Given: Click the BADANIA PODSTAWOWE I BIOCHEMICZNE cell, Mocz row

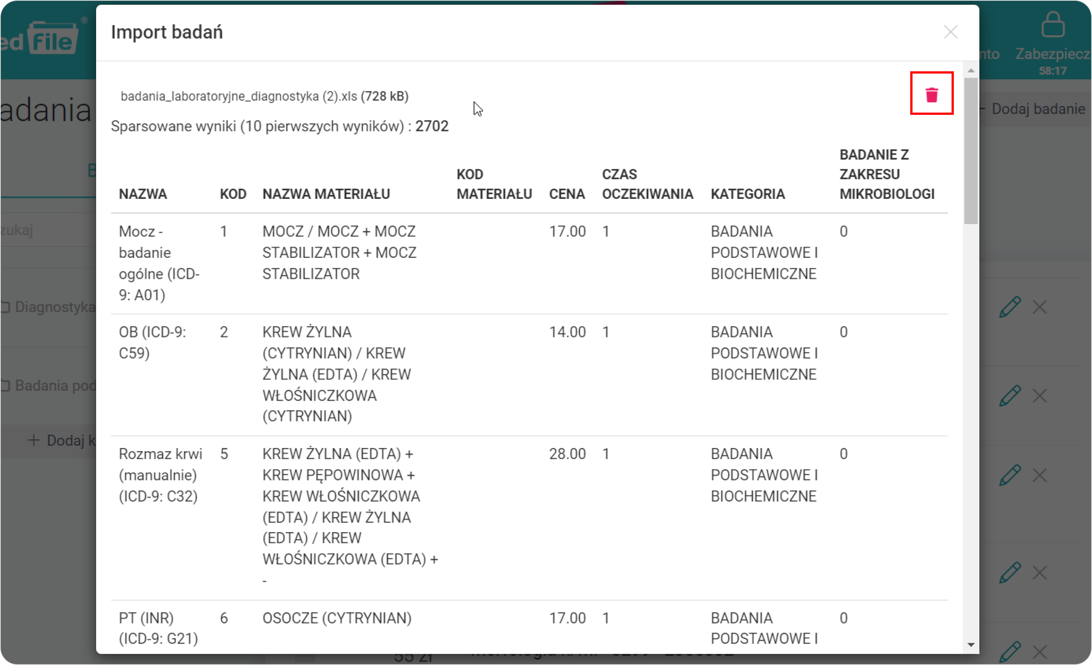Looking at the screenshot, I should 763,253.
